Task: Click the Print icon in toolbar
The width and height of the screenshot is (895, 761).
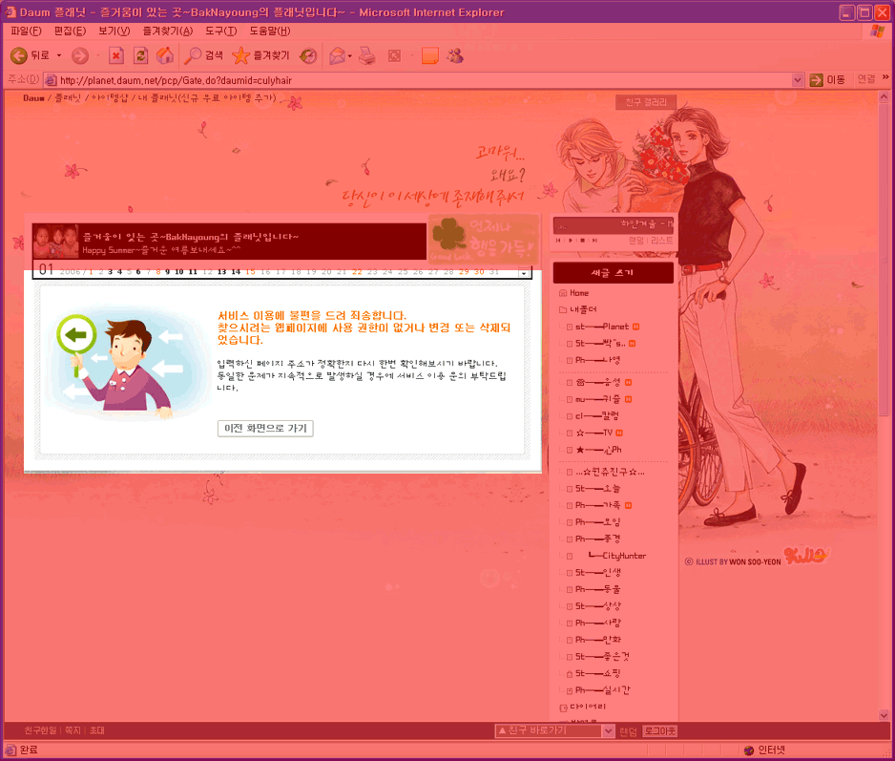Action: tap(367, 55)
